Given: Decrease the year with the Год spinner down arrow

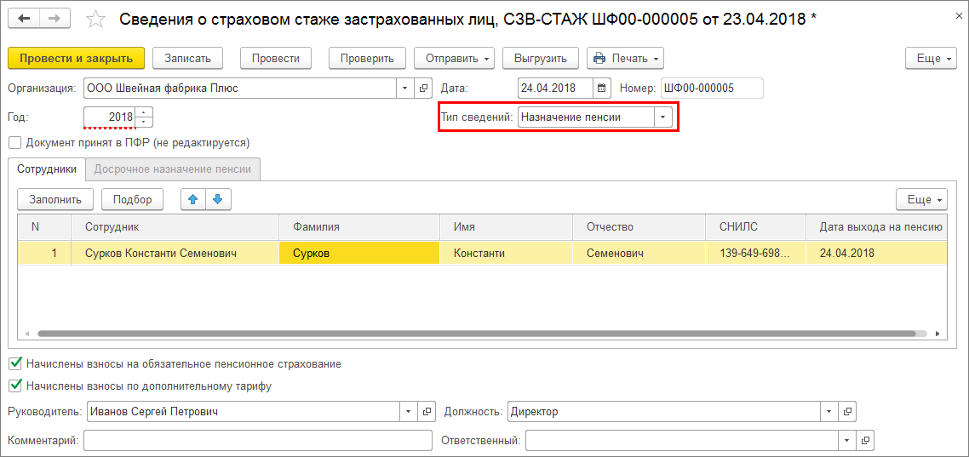Looking at the screenshot, I should click(144, 122).
